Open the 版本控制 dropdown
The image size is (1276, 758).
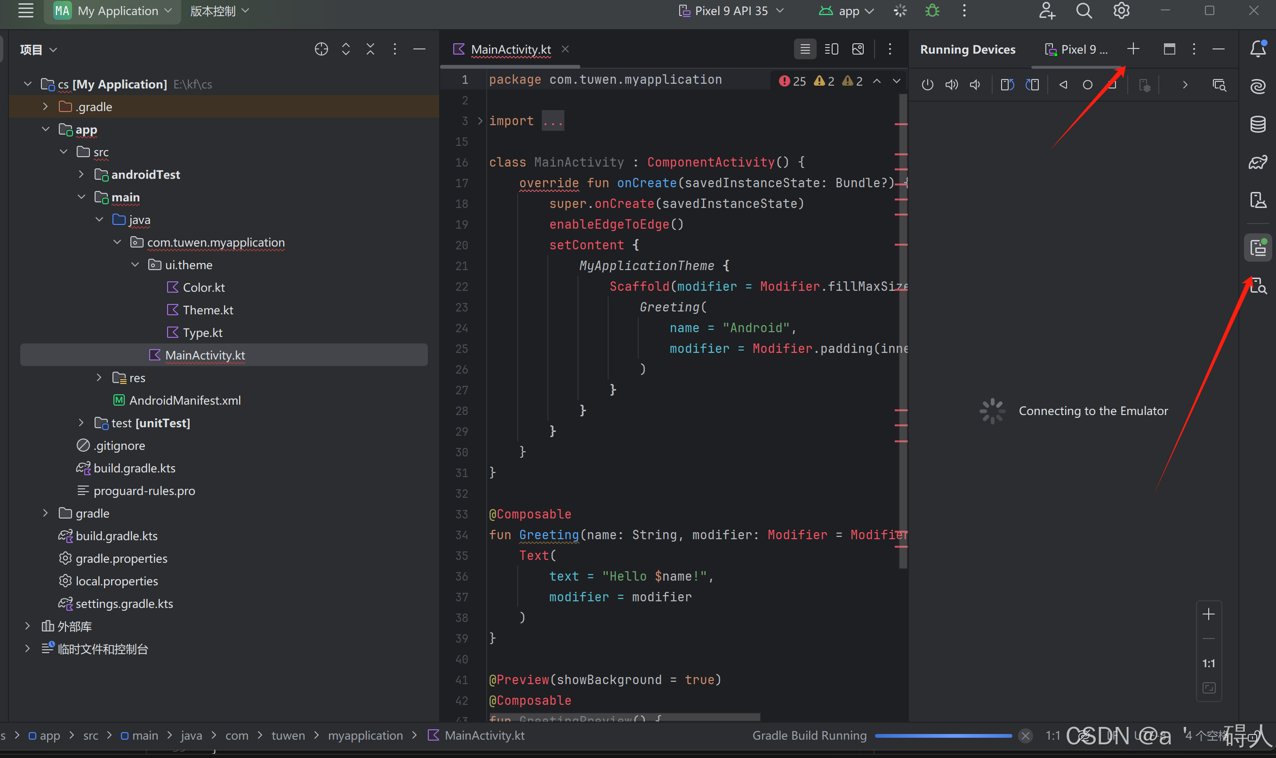click(219, 11)
